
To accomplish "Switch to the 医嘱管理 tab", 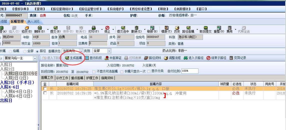I will [x=17, y=22].
